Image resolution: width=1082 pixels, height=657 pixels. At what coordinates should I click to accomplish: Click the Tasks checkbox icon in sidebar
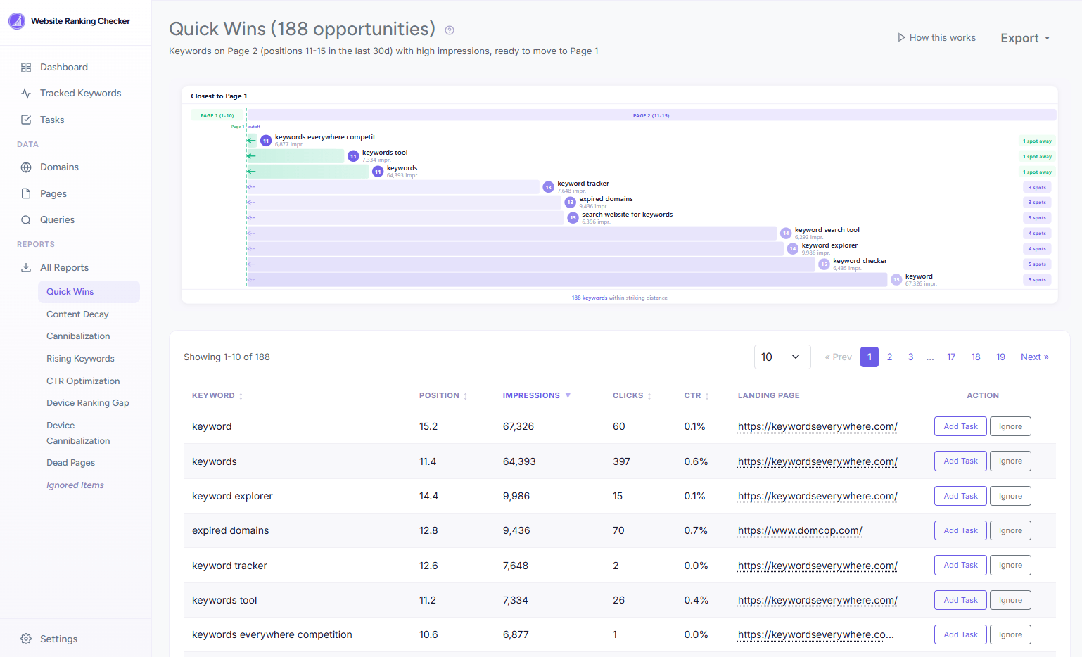[26, 120]
